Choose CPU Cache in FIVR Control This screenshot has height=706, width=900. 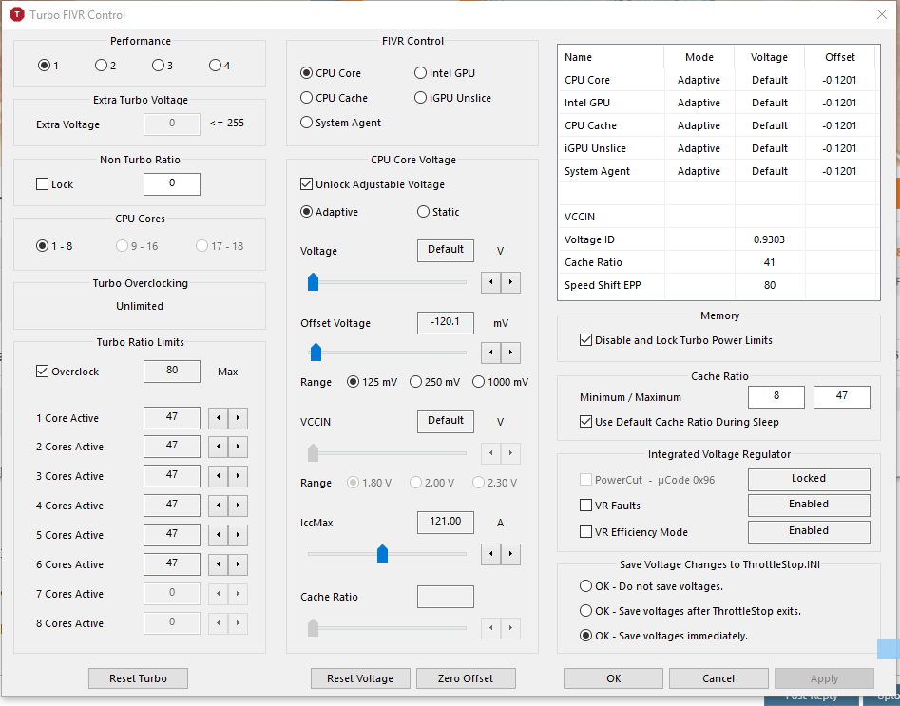click(335, 98)
